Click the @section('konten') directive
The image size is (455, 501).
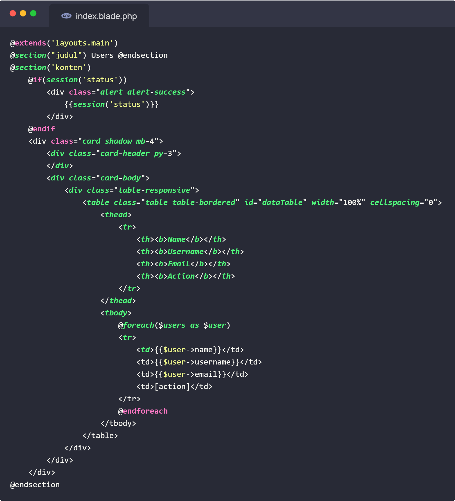(x=50, y=67)
